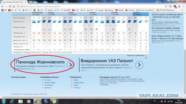Select the среда 12 октября column header
The width and height of the screenshot is (186, 104).
click(78, 14)
